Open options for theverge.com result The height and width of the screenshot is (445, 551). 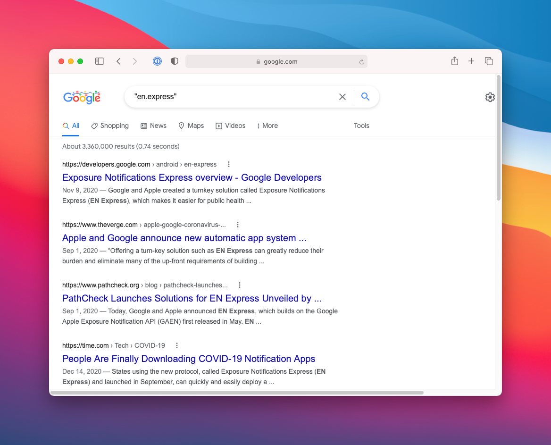(238, 225)
